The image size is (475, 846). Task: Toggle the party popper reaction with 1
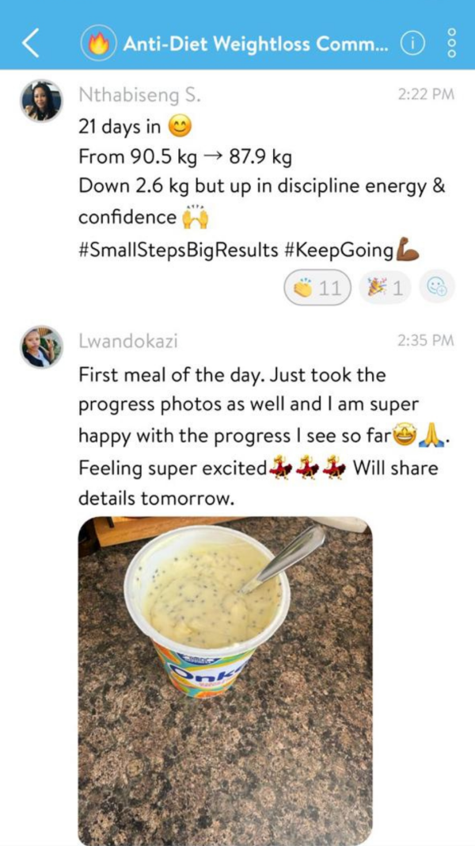385,288
